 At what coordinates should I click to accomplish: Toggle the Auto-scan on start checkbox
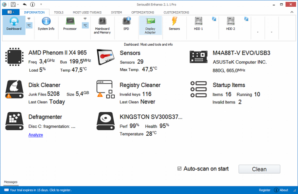(179, 168)
